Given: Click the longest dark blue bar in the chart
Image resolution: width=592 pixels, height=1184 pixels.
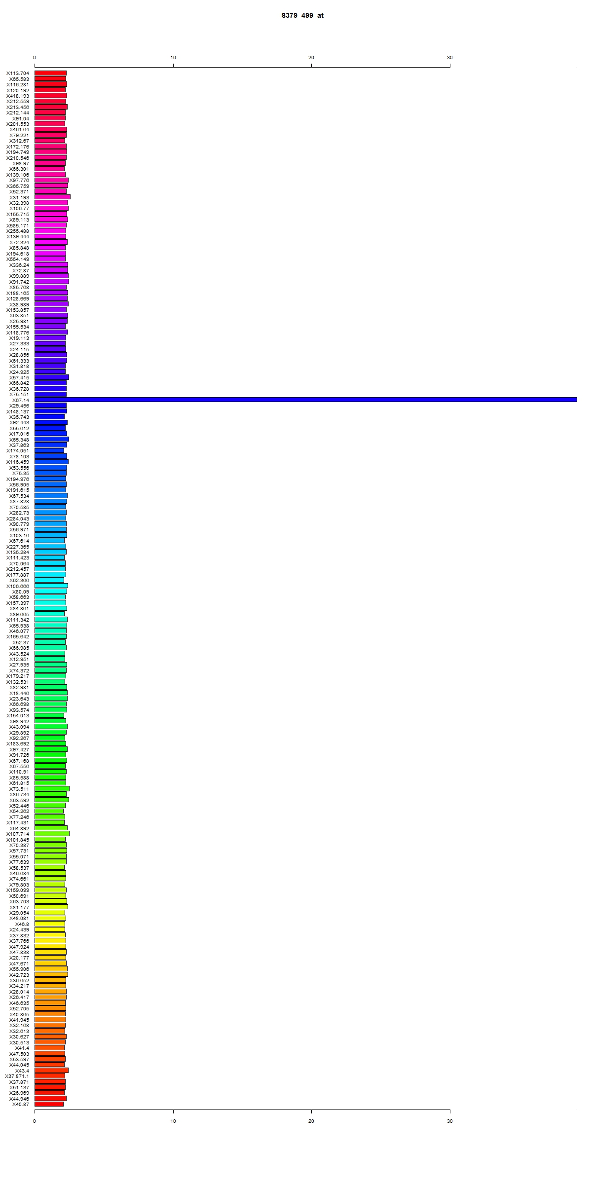Looking at the screenshot, I should pos(306,400).
